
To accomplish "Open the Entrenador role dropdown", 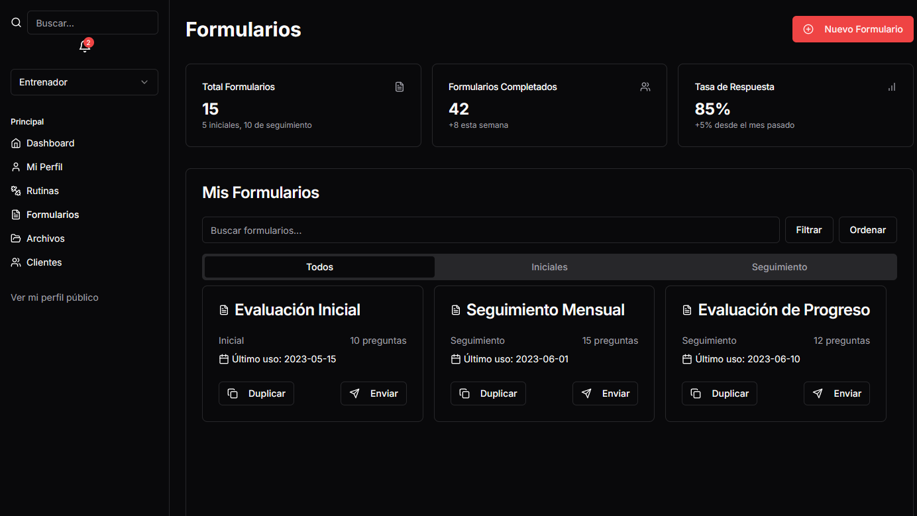I will pyautogui.click(x=84, y=82).
